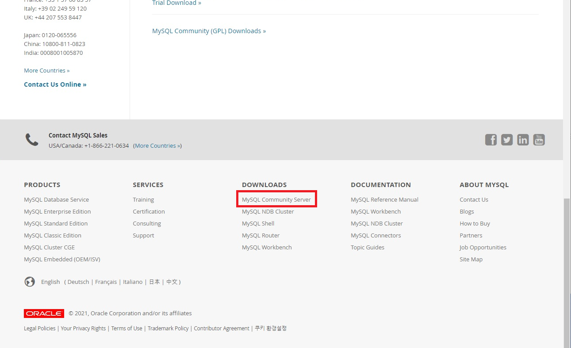This screenshot has width=571, height=348.
Task: Click the DOCUMENTATION footer heading
Action: [x=381, y=185]
